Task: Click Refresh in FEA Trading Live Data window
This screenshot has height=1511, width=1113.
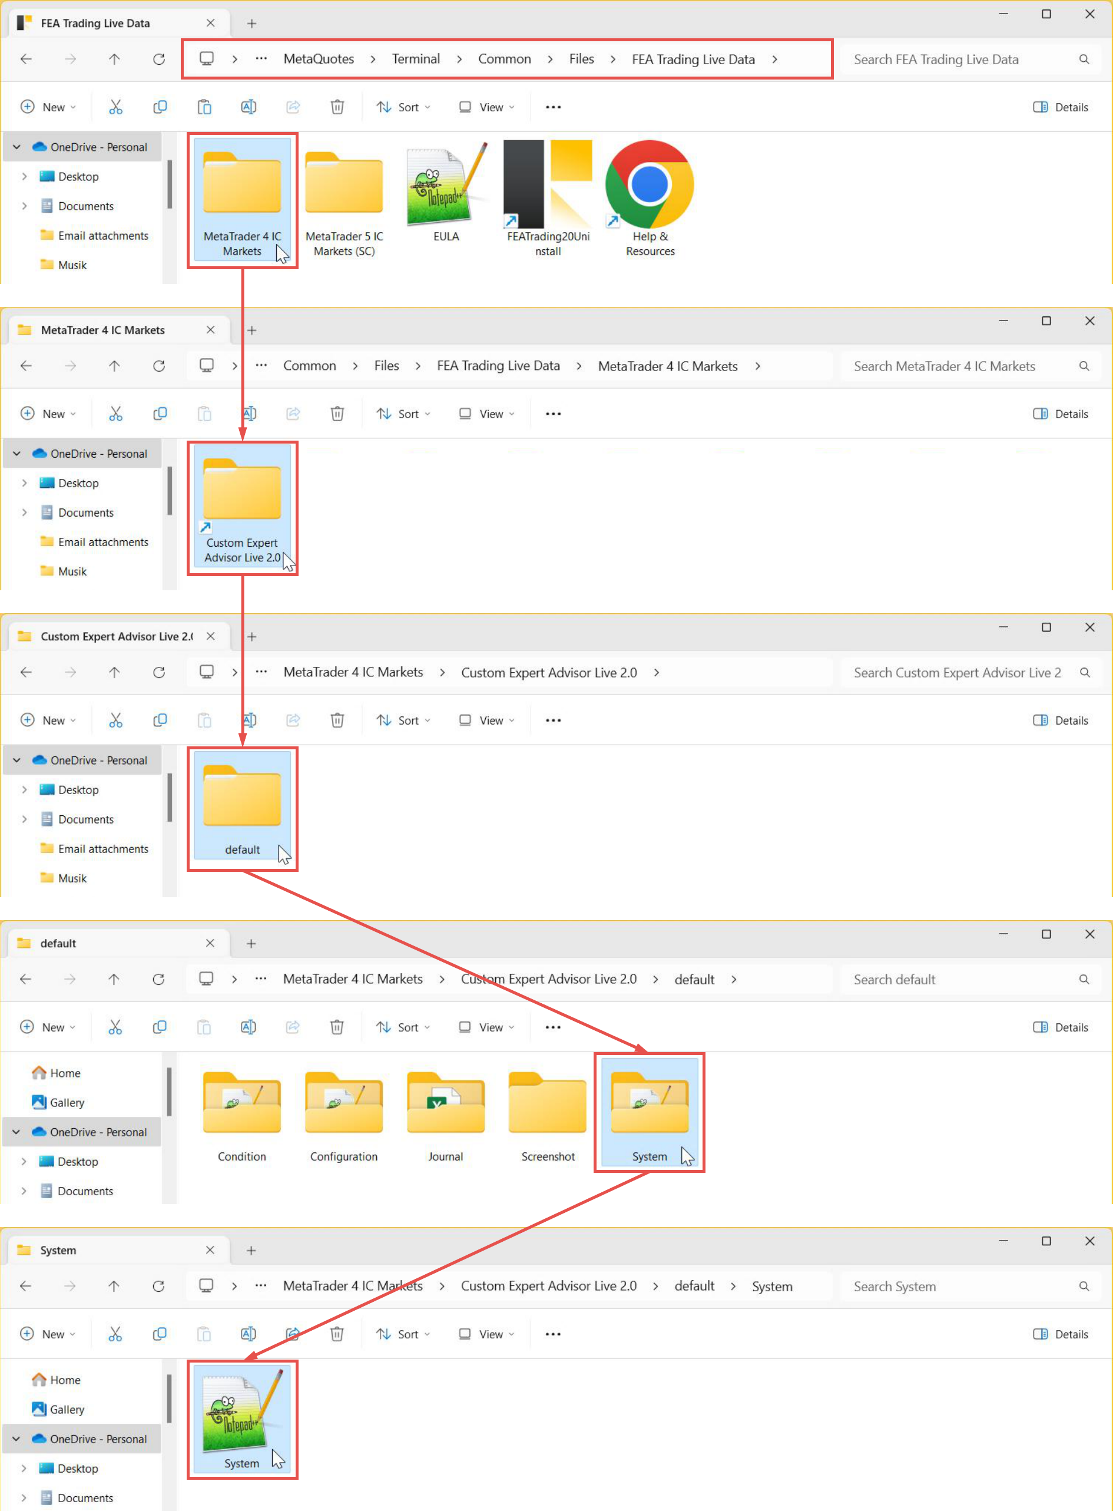Action: 159,59
